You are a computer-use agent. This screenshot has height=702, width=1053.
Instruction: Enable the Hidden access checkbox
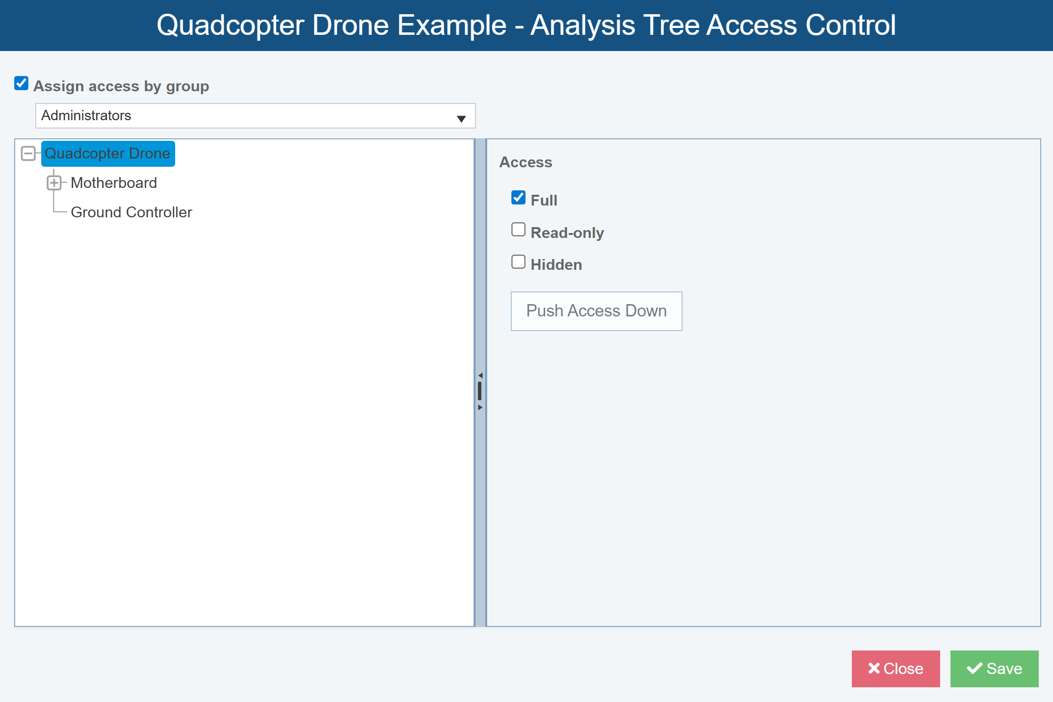[x=518, y=262]
